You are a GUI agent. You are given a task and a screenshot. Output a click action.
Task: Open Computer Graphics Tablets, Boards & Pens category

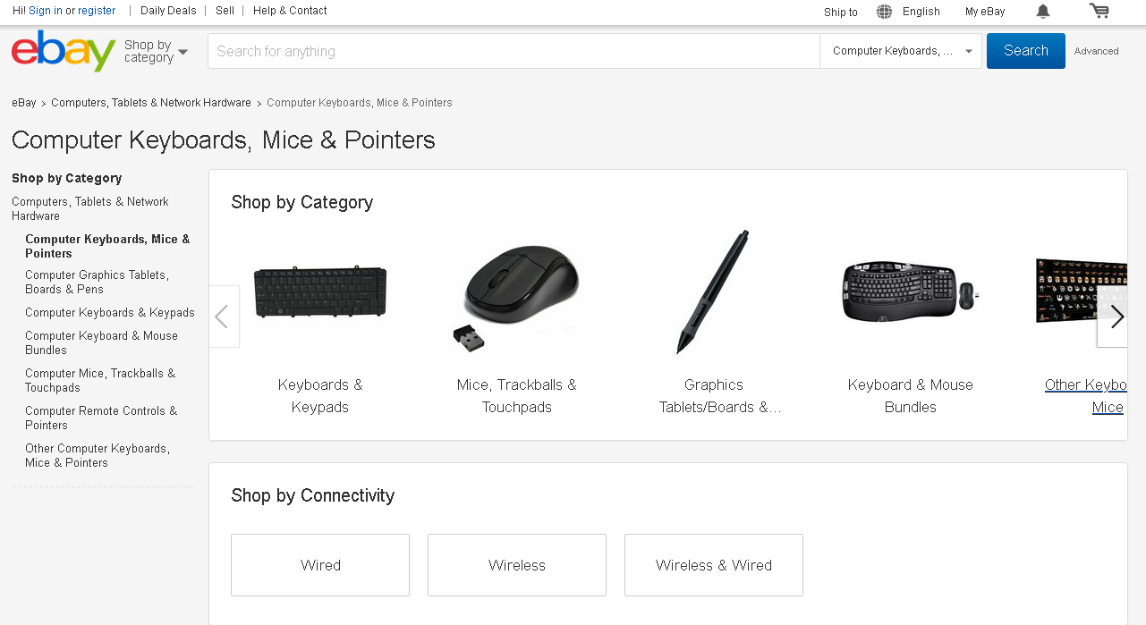coord(97,282)
